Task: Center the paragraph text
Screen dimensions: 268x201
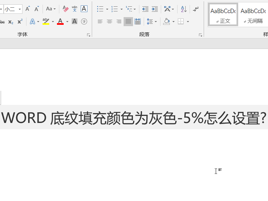Action: 110,21
